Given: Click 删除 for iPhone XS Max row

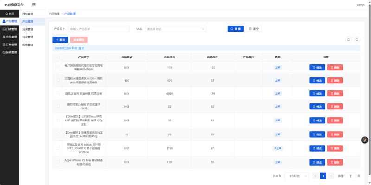Looking at the screenshot, I should point(335,162).
